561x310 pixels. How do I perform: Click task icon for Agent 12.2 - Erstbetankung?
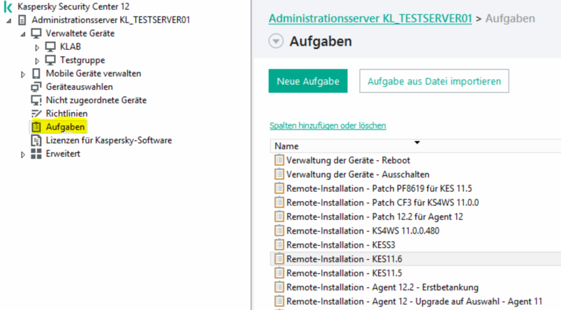click(x=279, y=287)
